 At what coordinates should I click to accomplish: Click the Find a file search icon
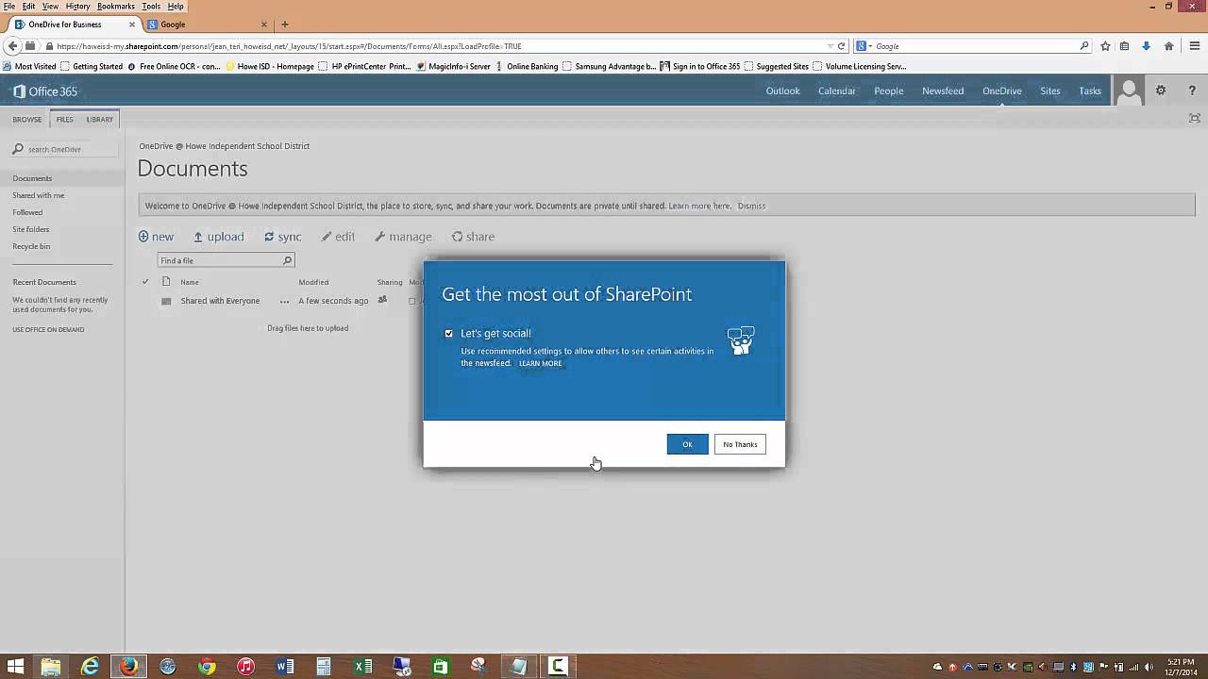point(288,260)
